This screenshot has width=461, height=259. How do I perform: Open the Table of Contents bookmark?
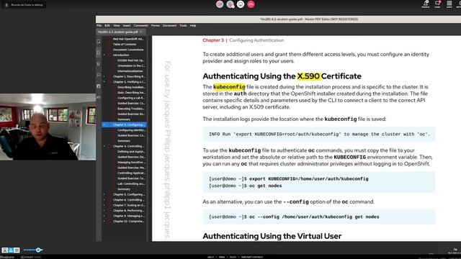click(x=125, y=45)
